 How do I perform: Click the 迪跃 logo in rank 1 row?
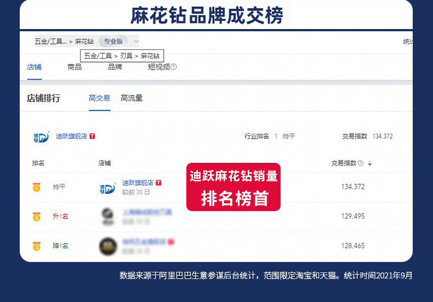click(x=107, y=187)
